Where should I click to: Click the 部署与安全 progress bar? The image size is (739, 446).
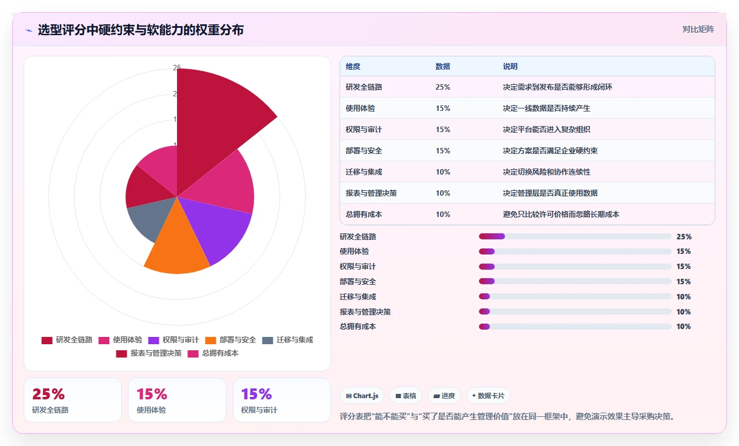[x=575, y=282]
